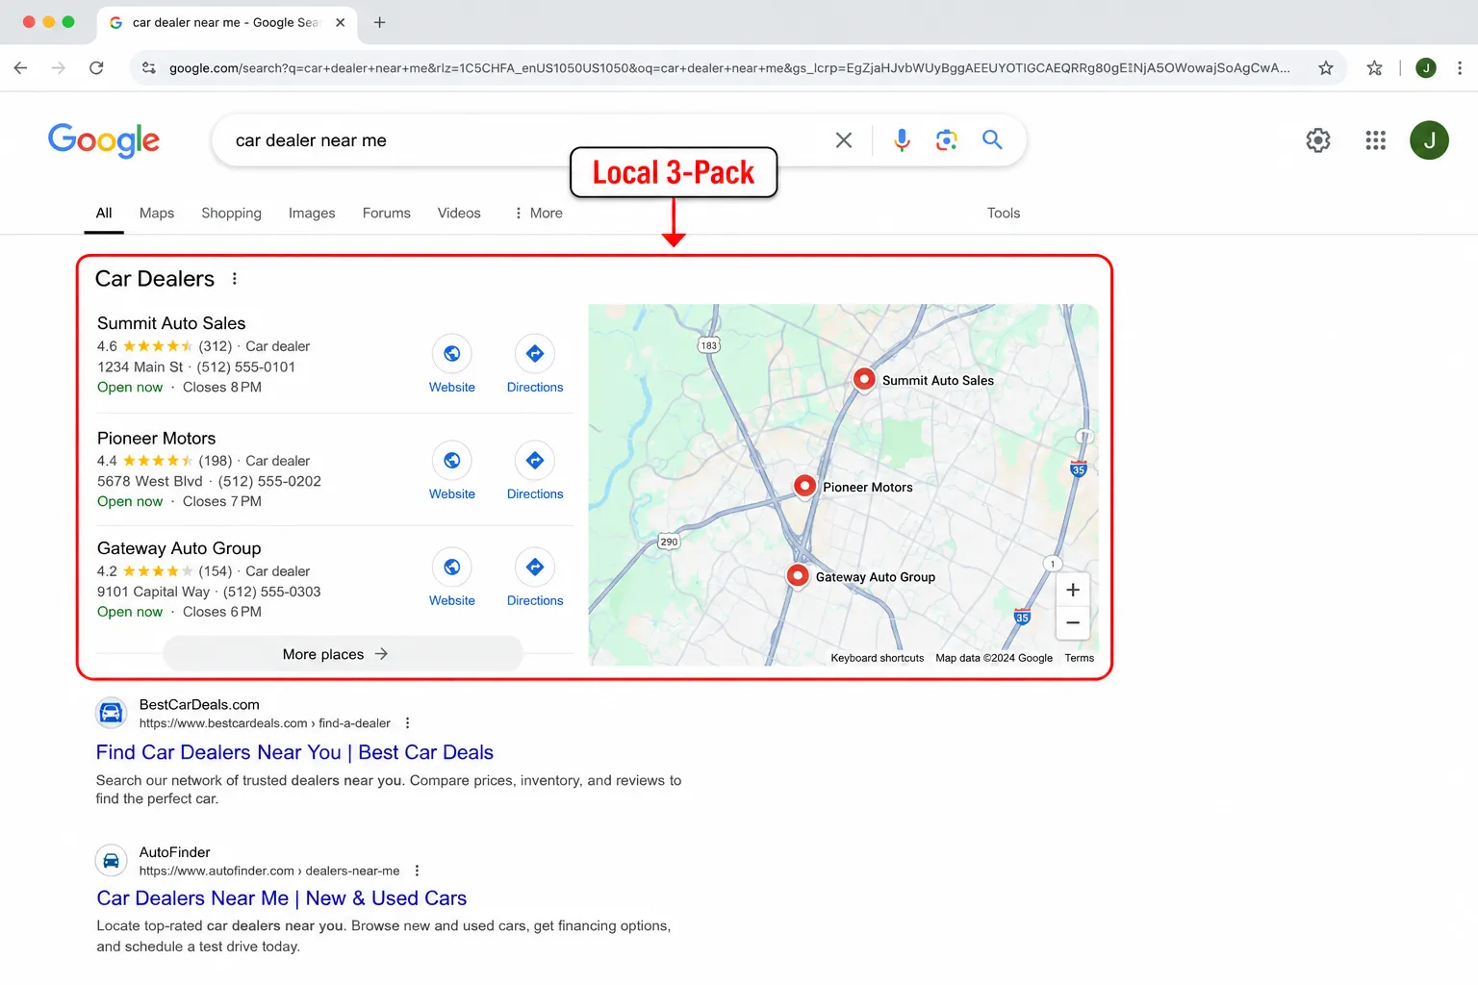Close the 'car dealer near me' tab
1478x985 pixels.
tap(341, 22)
